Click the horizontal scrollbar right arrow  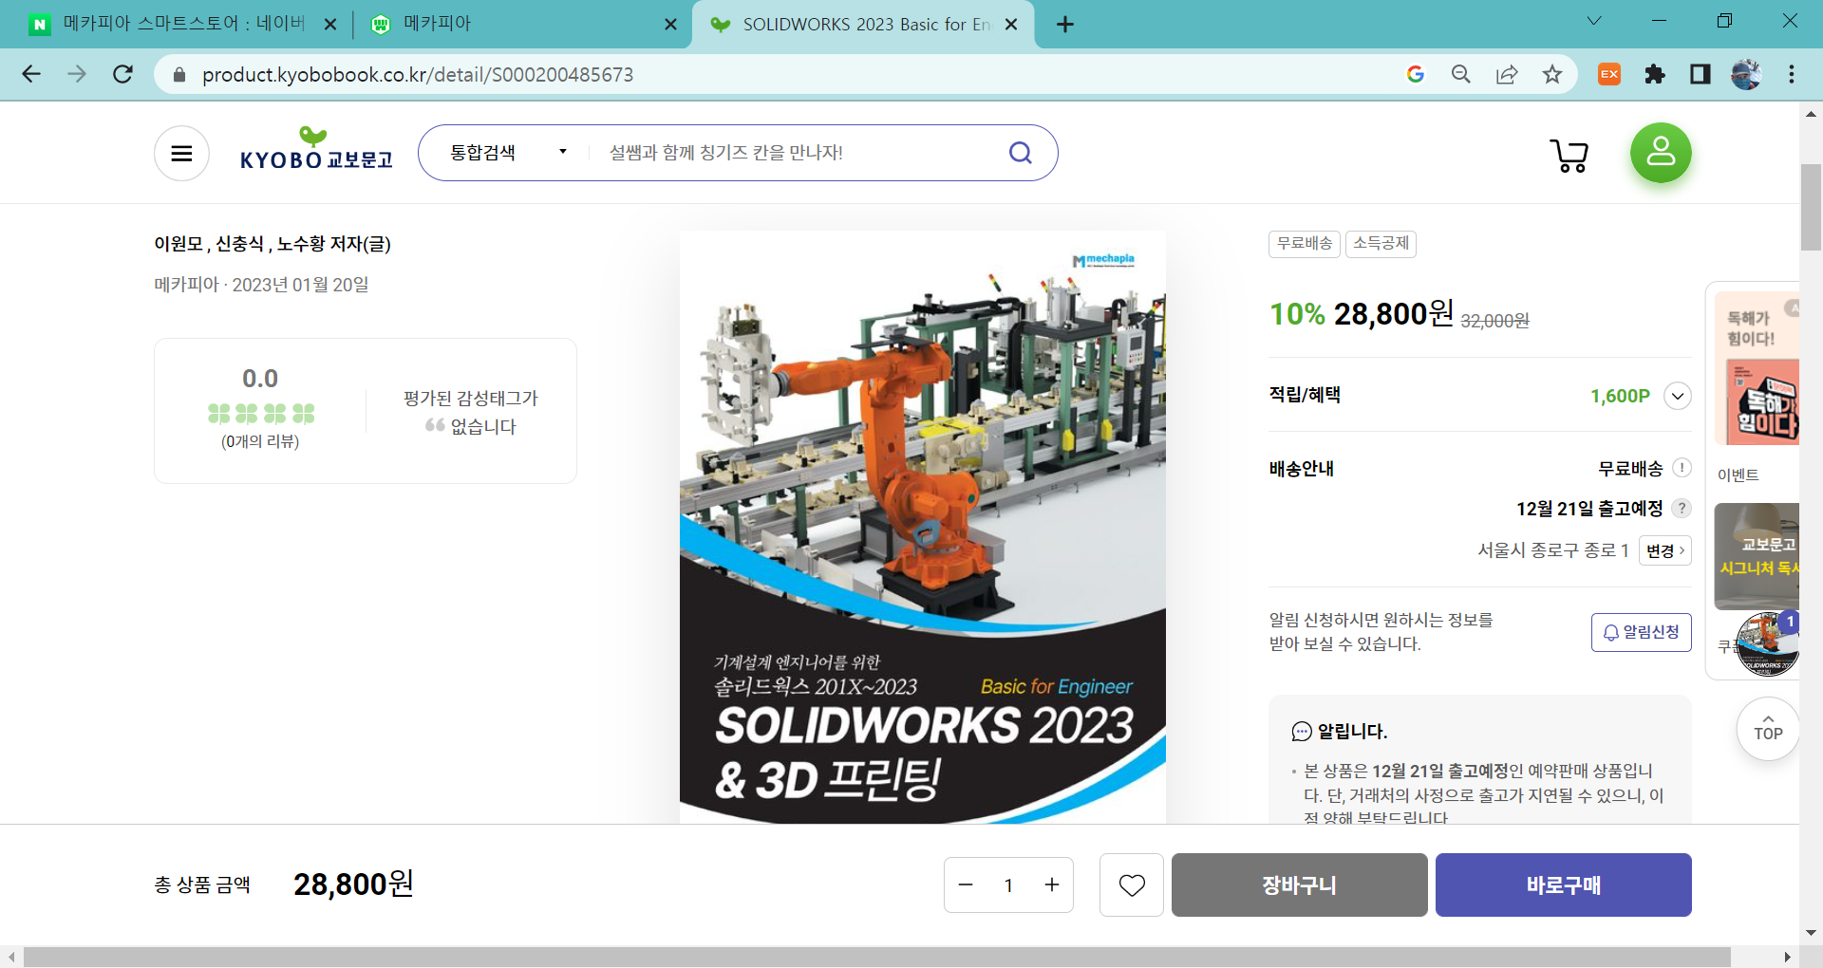pos(1788,957)
